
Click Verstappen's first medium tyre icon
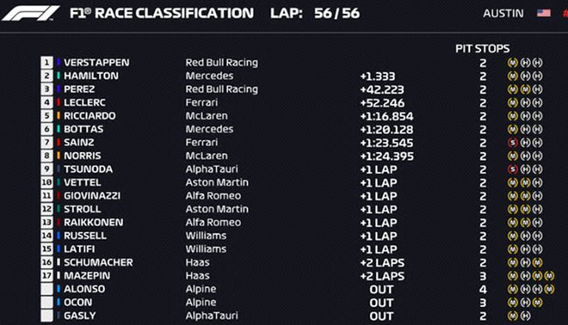(x=512, y=63)
